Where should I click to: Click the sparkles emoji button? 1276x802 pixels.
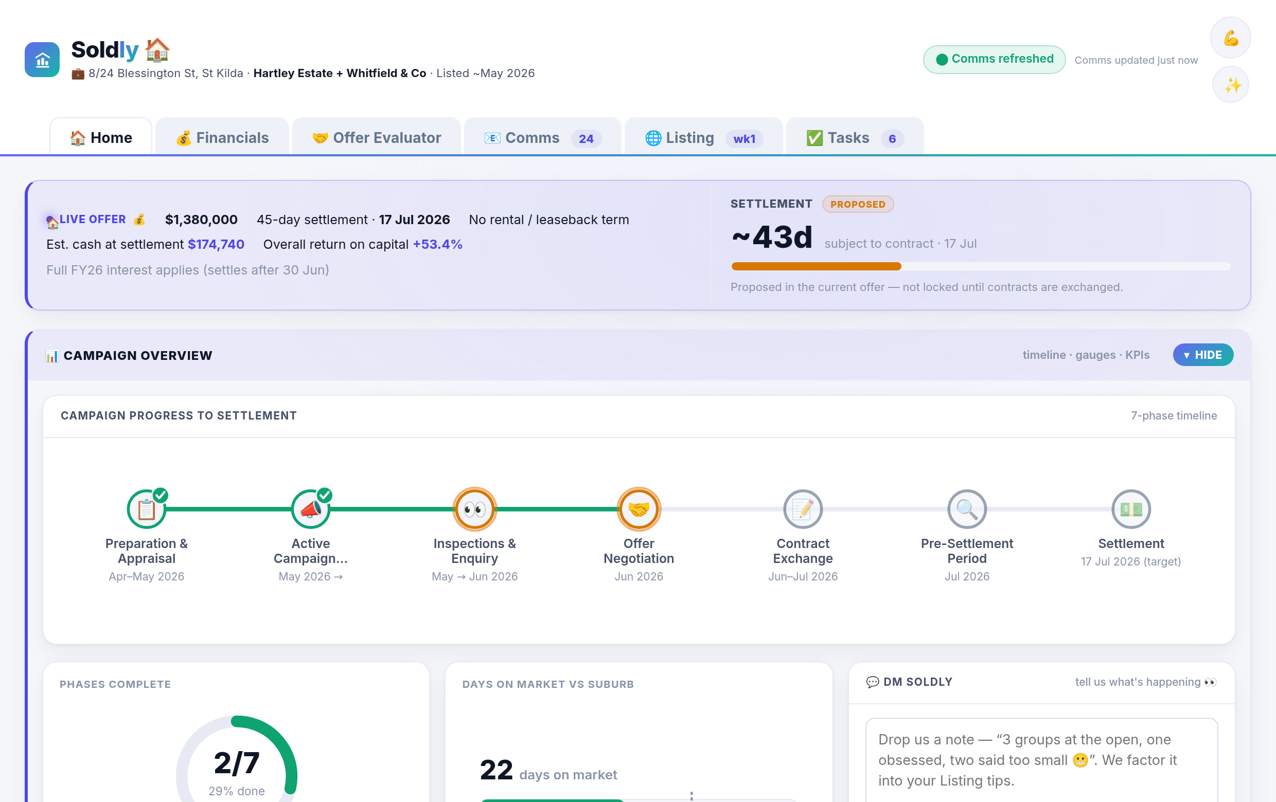[x=1230, y=85]
